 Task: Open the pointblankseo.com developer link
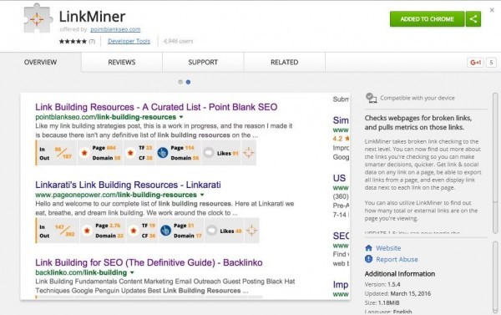click(115, 29)
